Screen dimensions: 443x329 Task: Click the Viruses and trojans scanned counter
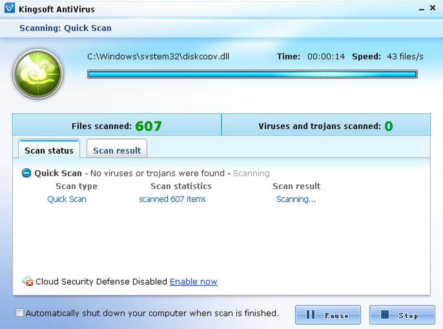pyautogui.click(x=326, y=126)
